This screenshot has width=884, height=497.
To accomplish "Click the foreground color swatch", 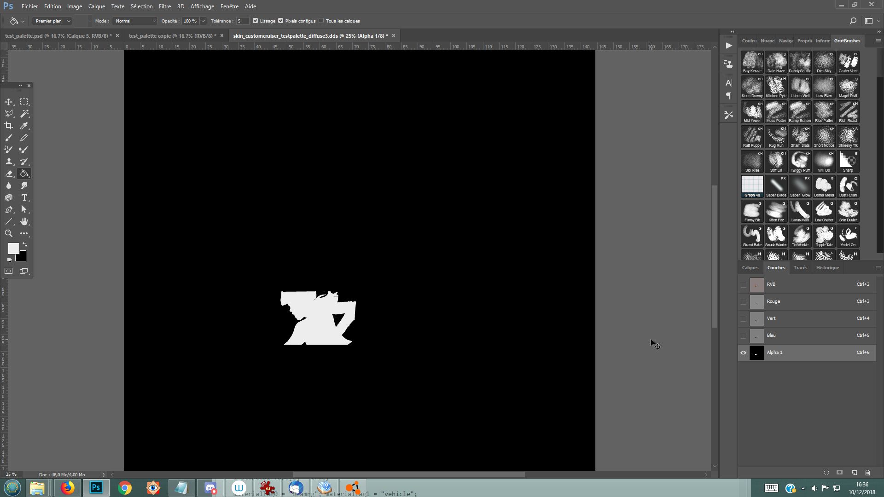I will pos(13,248).
